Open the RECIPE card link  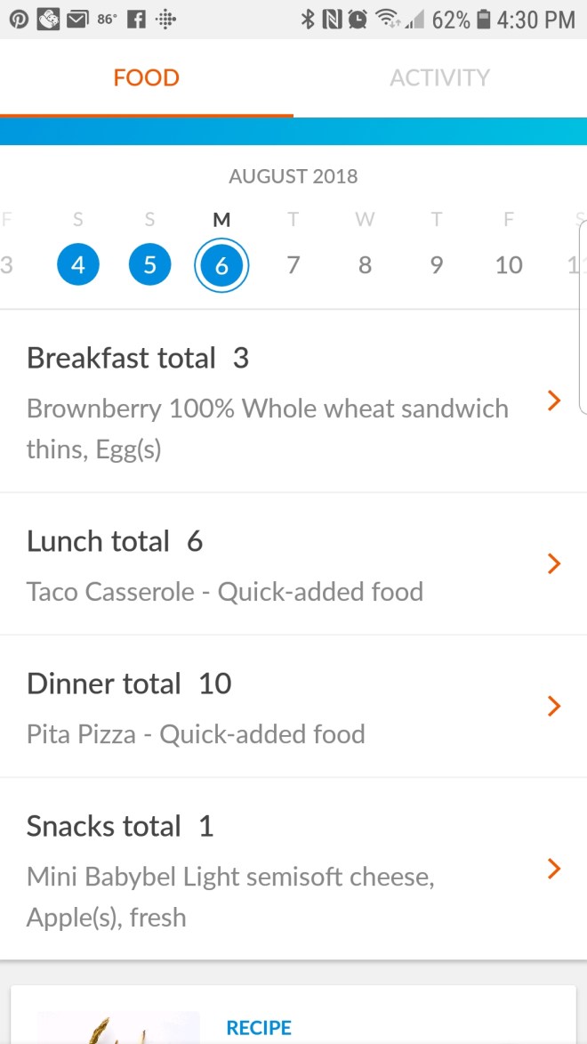[x=259, y=1028]
